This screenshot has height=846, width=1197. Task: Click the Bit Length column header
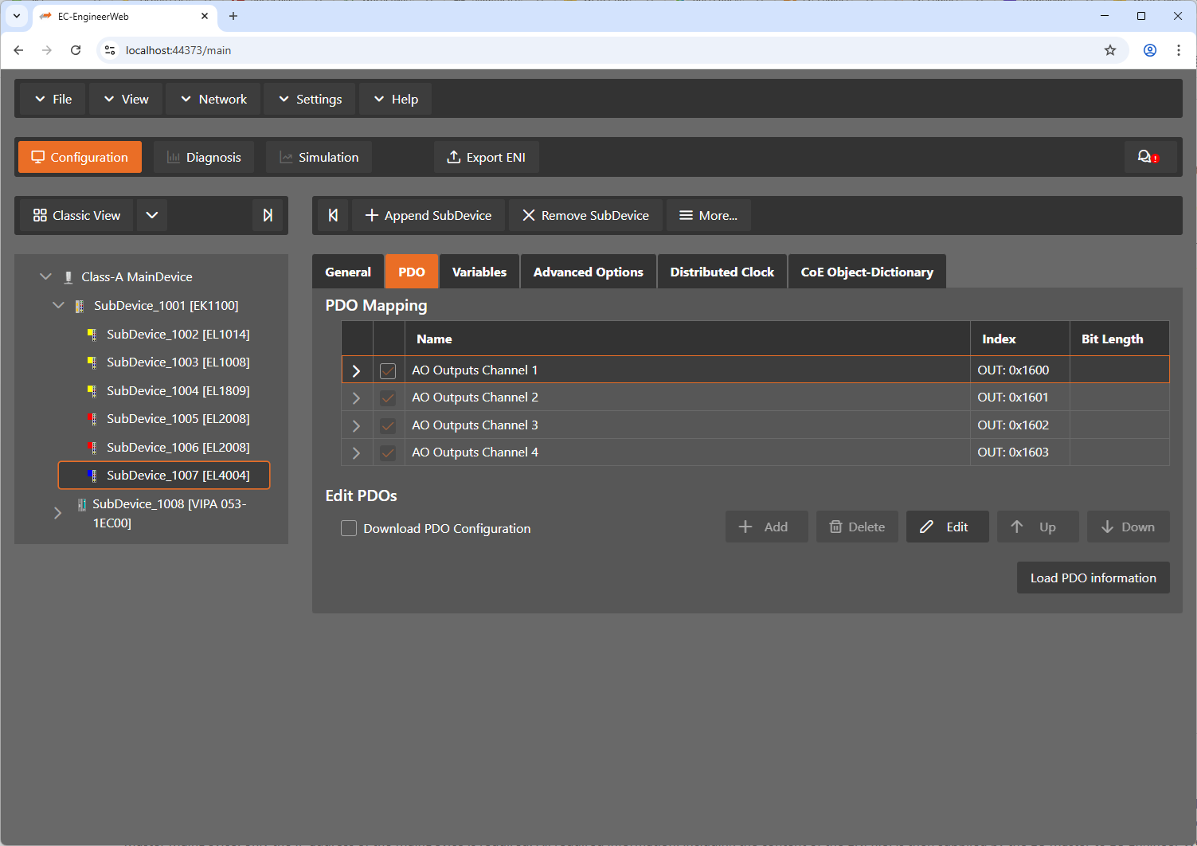[1119, 339]
